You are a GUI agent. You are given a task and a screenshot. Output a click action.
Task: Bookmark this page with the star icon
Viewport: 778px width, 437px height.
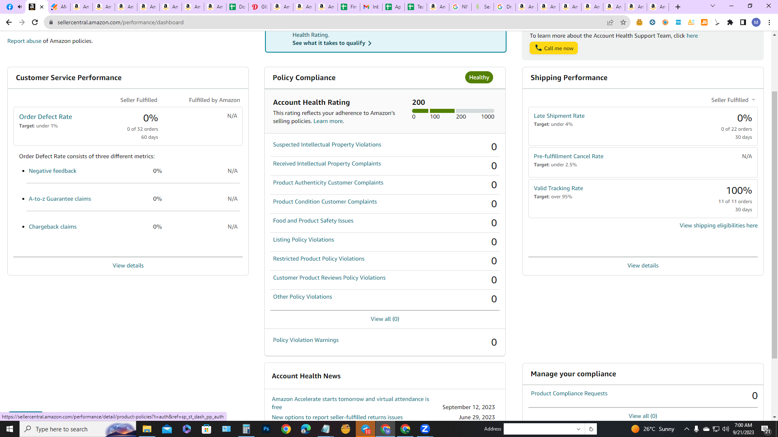click(x=623, y=22)
